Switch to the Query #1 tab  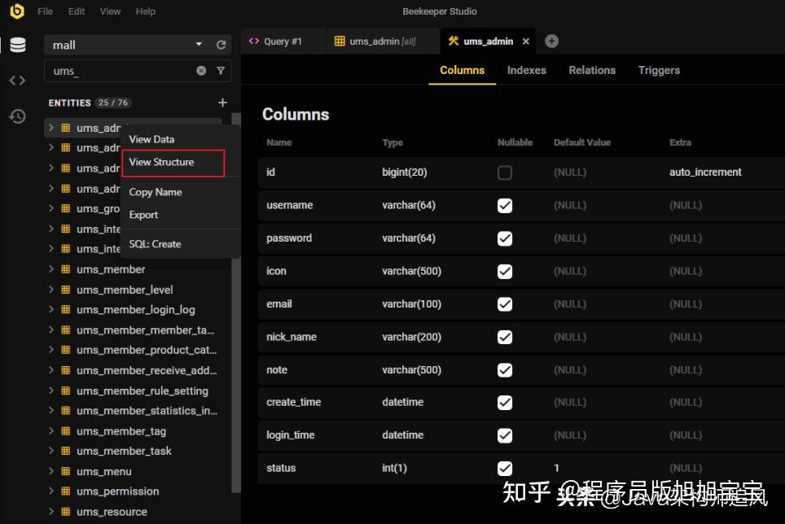[x=283, y=41]
